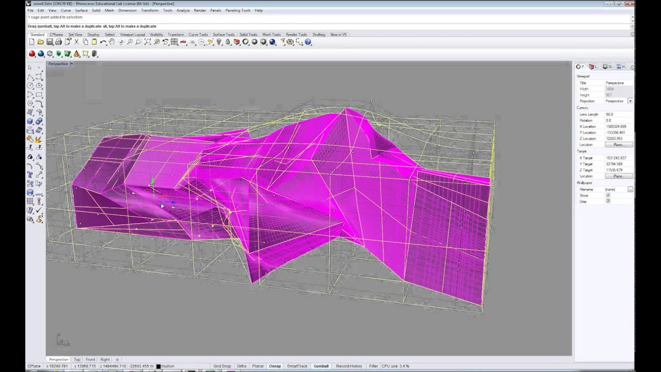Toggle Record History in status bar
This screenshot has height=372, width=661.
pos(349,366)
